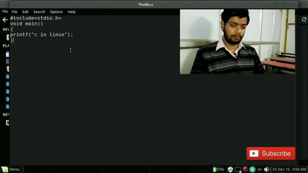Click the disconnected network tray icon

[x=238, y=170]
